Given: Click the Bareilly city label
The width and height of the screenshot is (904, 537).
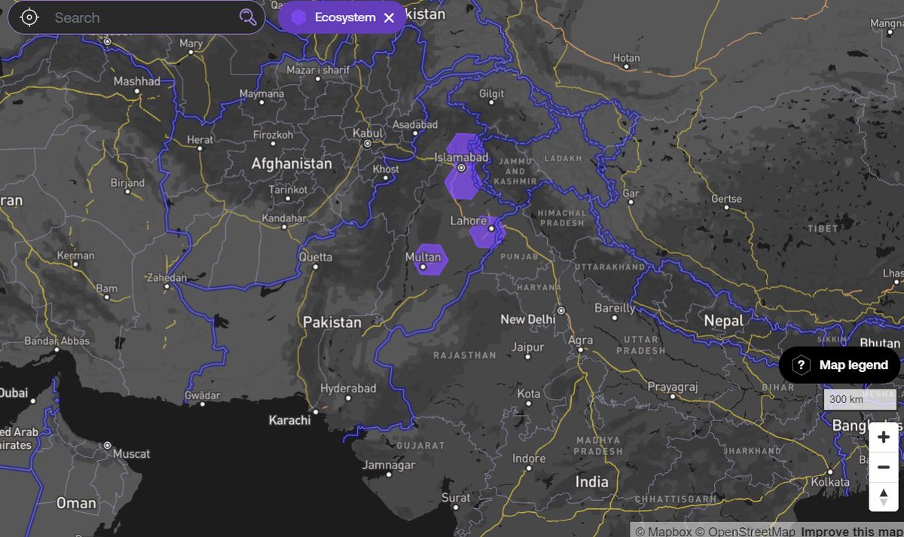Looking at the screenshot, I should coord(614,308).
